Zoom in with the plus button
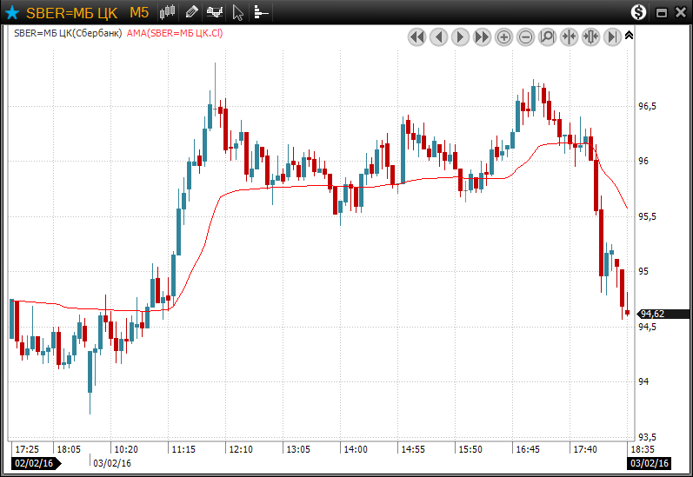 503,36
